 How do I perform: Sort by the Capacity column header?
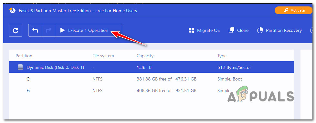pyautogui.click(x=145, y=56)
